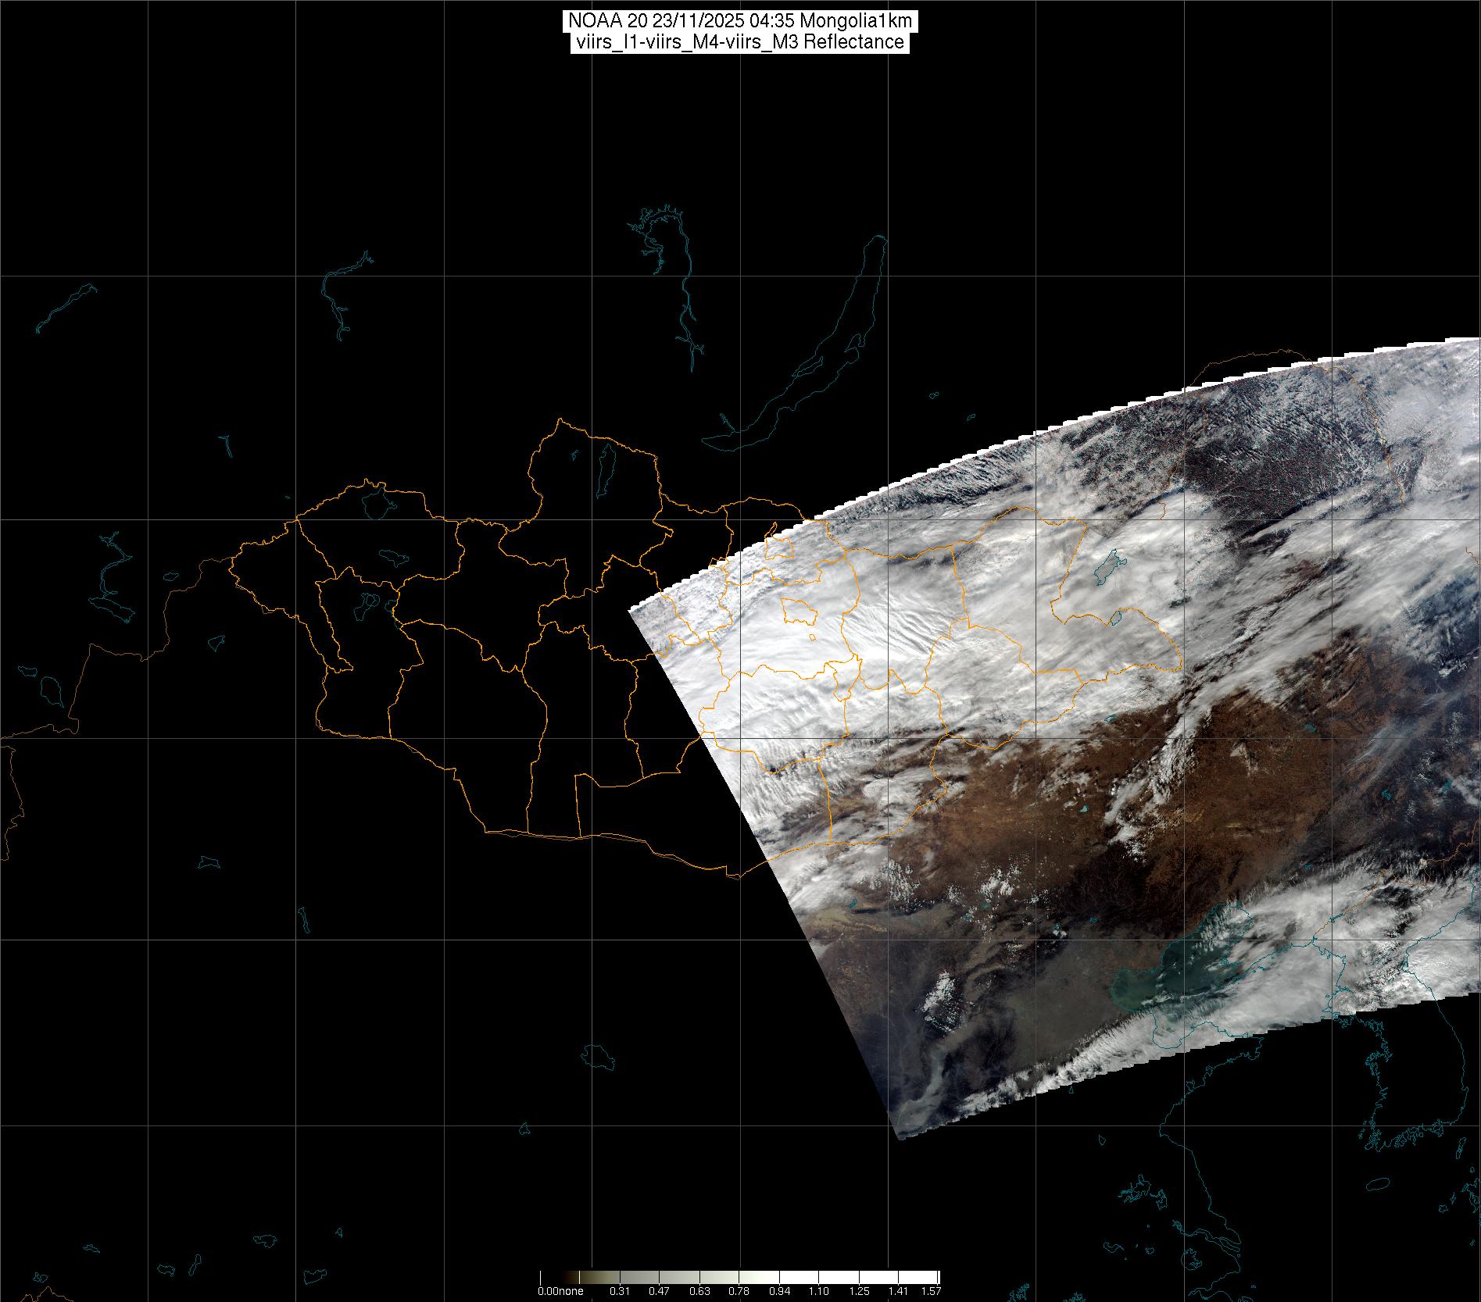Click the small yellow enclave outline inside clouds
Image resolution: width=1481 pixels, height=1302 pixels.
pyautogui.click(x=797, y=611)
